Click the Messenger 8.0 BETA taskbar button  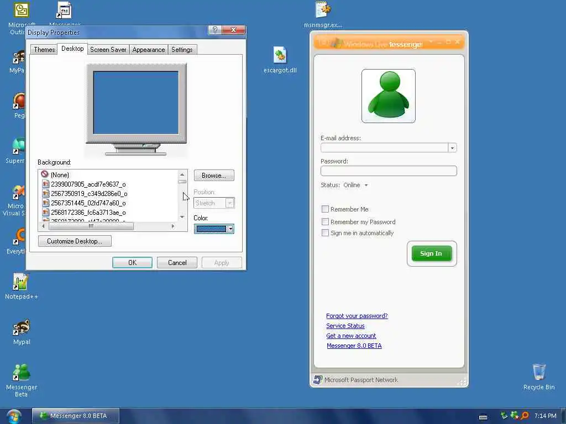(x=76, y=416)
